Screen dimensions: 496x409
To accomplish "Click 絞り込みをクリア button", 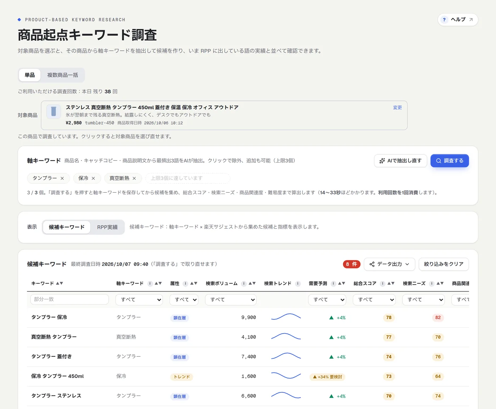I will tap(444, 264).
